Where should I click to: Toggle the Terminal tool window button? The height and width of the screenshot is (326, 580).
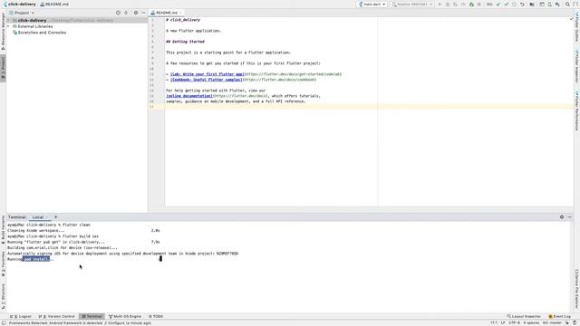pyautogui.click(x=92, y=316)
